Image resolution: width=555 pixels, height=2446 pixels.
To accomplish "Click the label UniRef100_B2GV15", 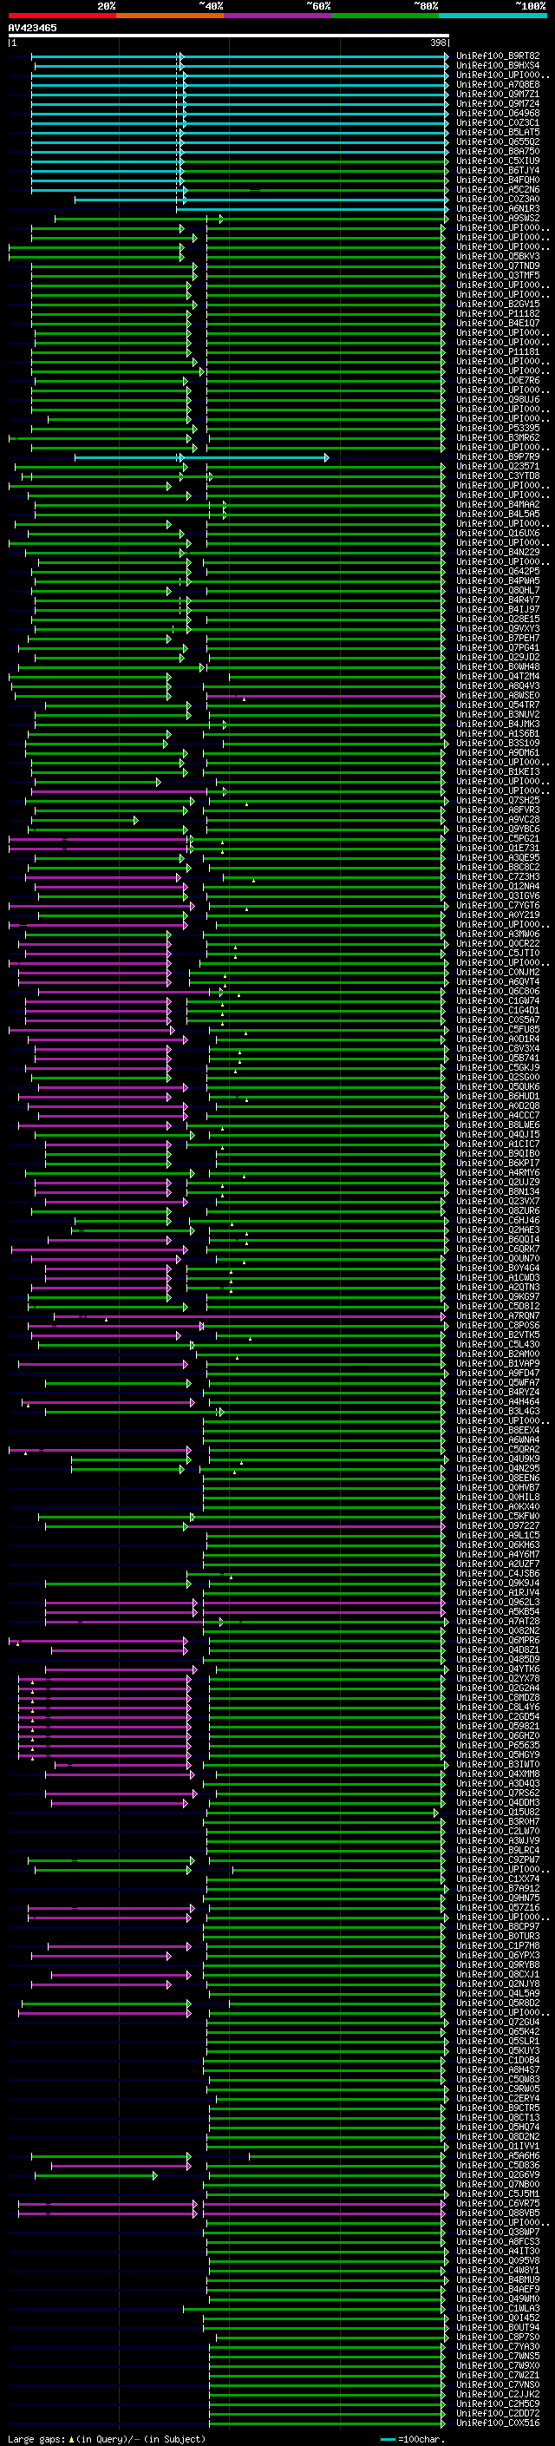I will tap(498, 304).
